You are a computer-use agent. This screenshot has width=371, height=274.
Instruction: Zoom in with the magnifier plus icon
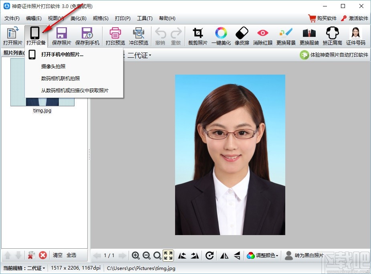[135, 256]
